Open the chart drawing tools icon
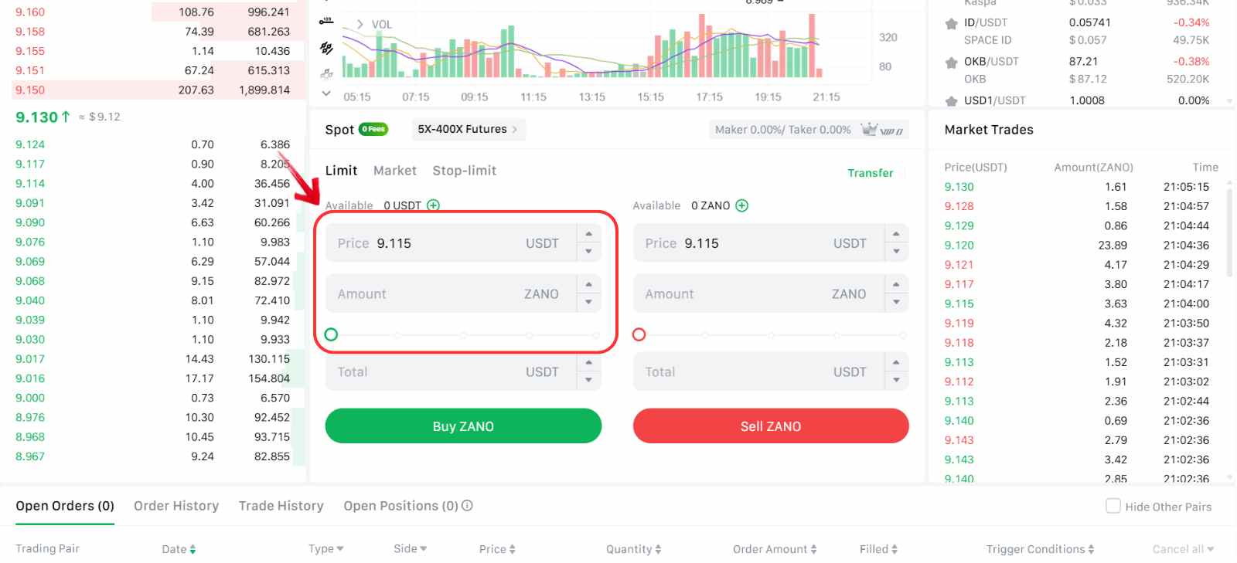The height and width of the screenshot is (563, 1237). click(327, 48)
